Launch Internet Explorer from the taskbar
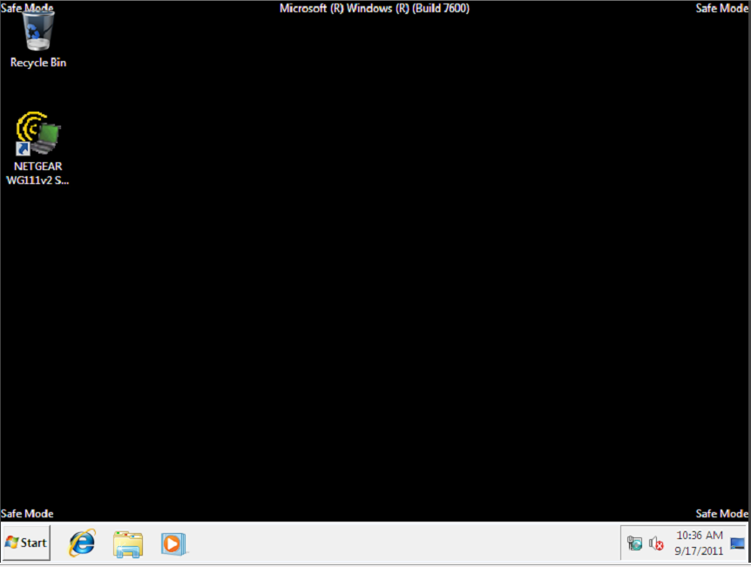751x567 pixels. (83, 543)
